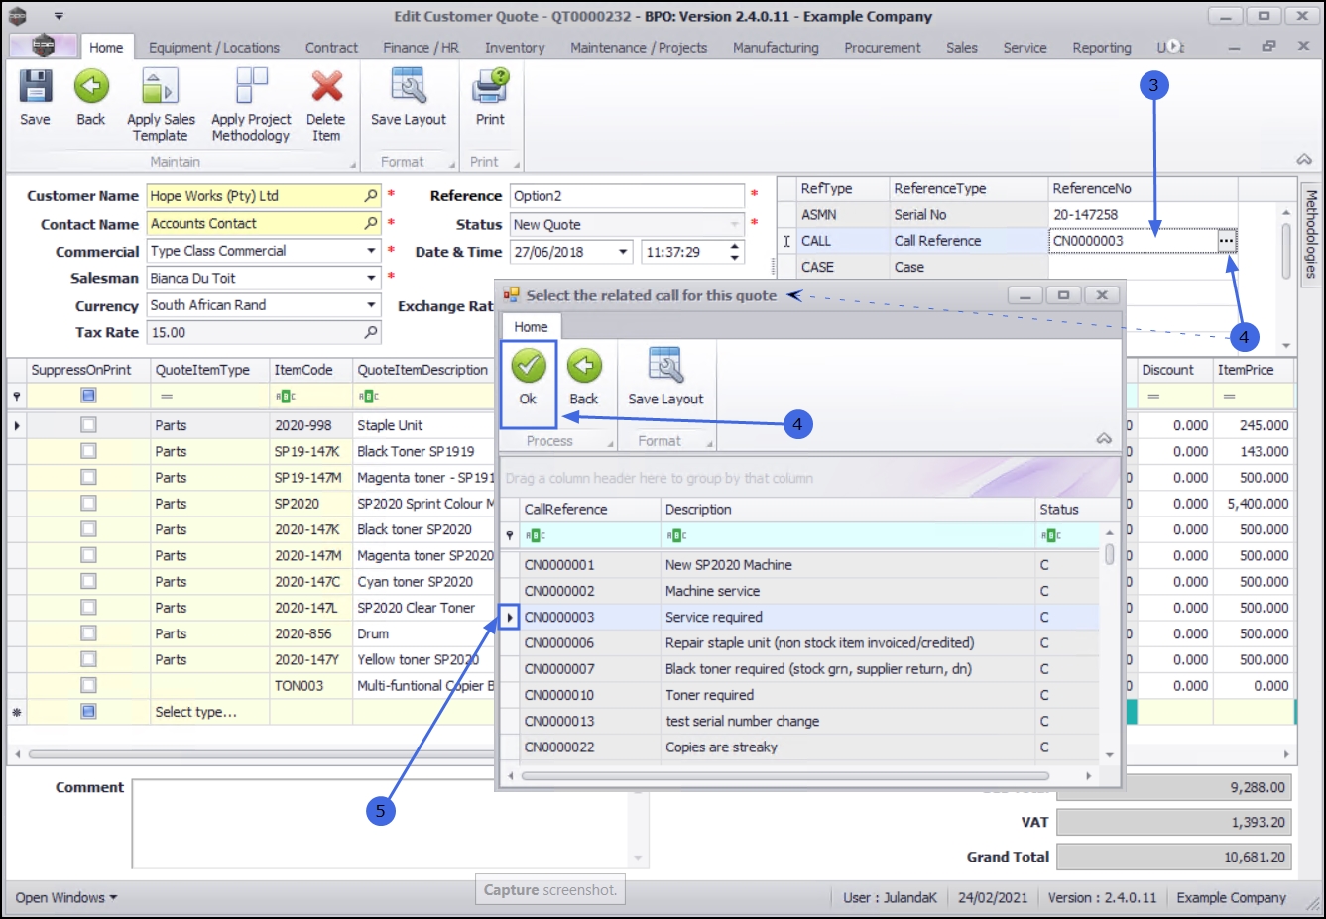Sort by the CallReference column header
The height and width of the screenshot is (919, 1326).
[x=591, y=509]
